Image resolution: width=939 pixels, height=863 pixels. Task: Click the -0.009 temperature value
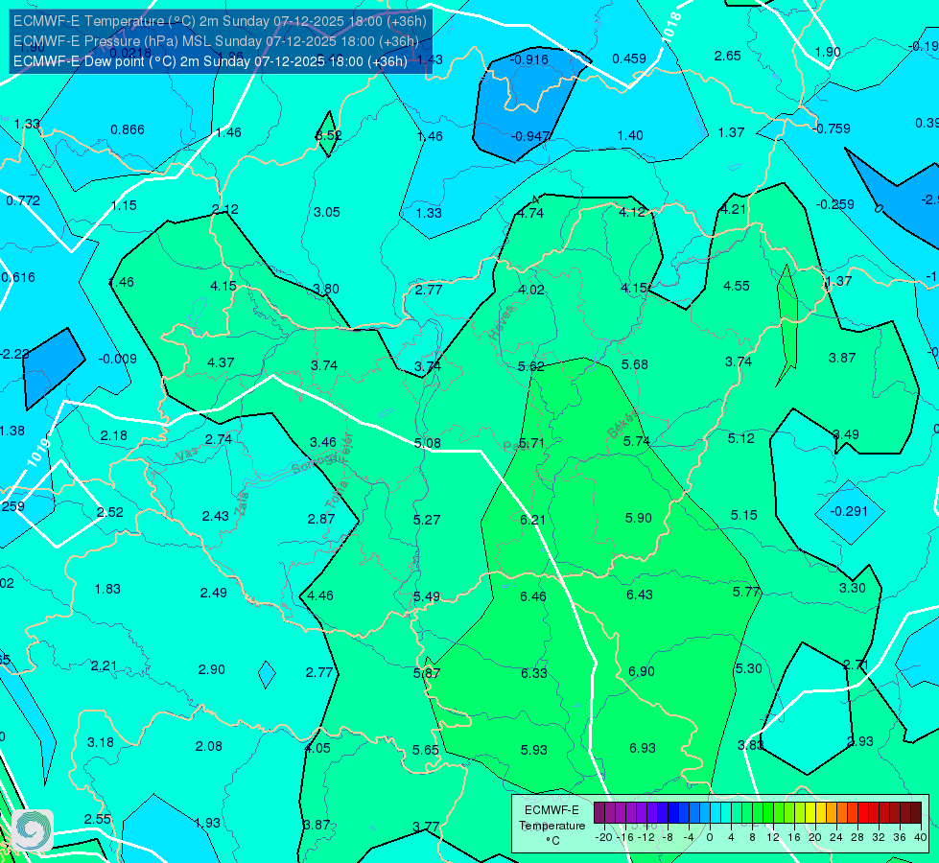[x=117, y=359]
